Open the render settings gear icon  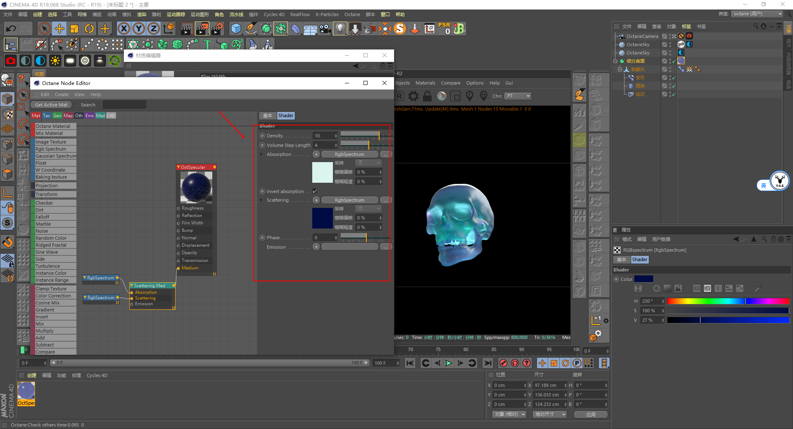point(413,96)
